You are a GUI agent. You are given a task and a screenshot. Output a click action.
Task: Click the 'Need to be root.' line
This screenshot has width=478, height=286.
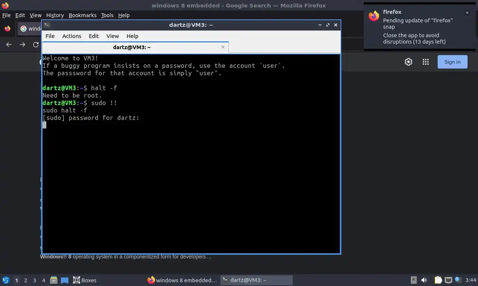[72, 95]
